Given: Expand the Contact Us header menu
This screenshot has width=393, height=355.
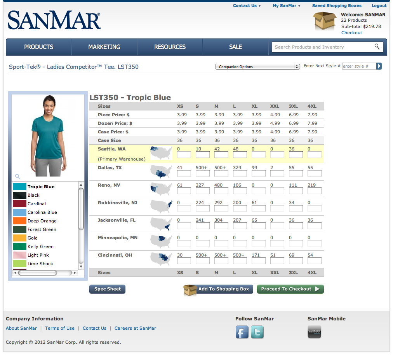Looking at the screenshot, I should pos(247,5).
